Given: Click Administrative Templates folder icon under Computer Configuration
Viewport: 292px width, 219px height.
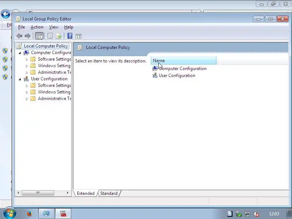Looking at the screenshot, I should coord(33,72).
